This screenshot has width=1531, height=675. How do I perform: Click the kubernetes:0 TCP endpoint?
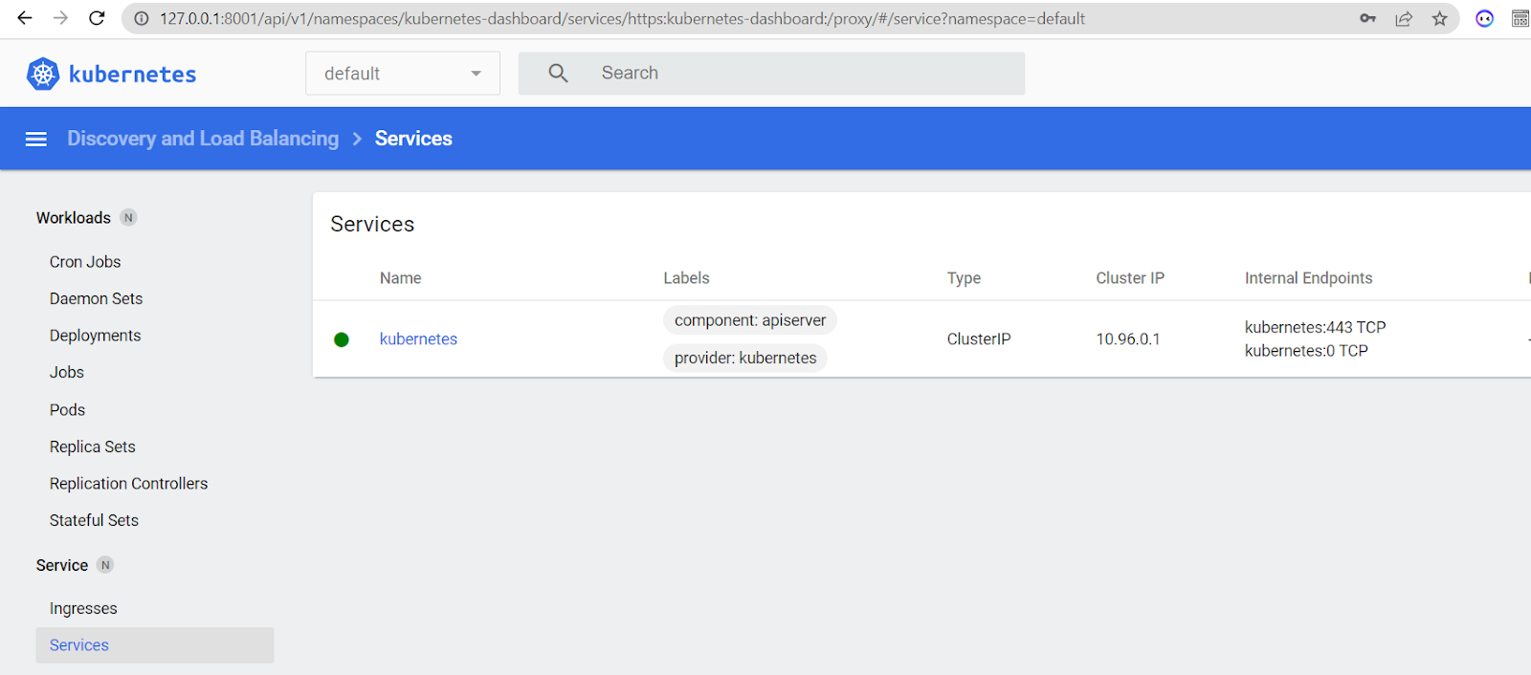pyautogui.click(x=1306, y=351)
